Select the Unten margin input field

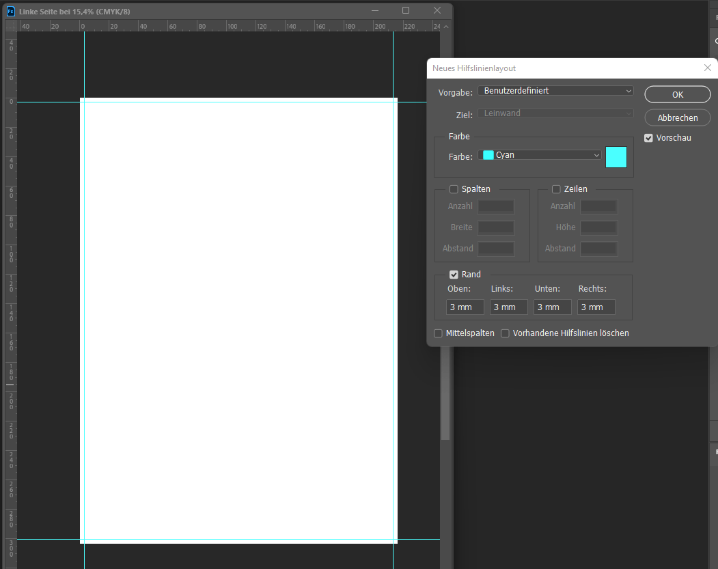(x=552, y=307)
